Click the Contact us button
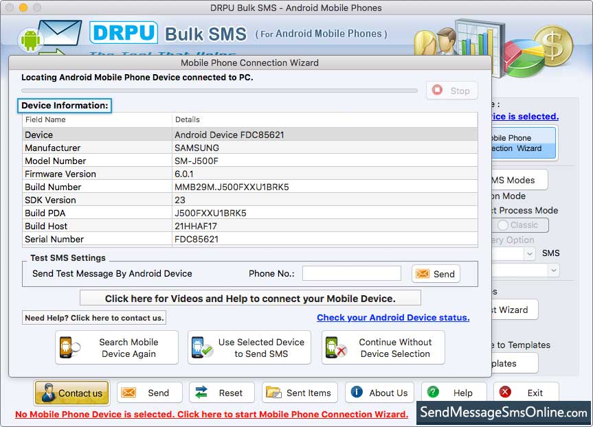The image size is (593, 427). coord(72,393)
